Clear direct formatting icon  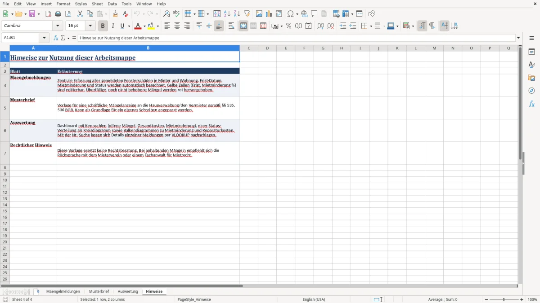[125, 14]
